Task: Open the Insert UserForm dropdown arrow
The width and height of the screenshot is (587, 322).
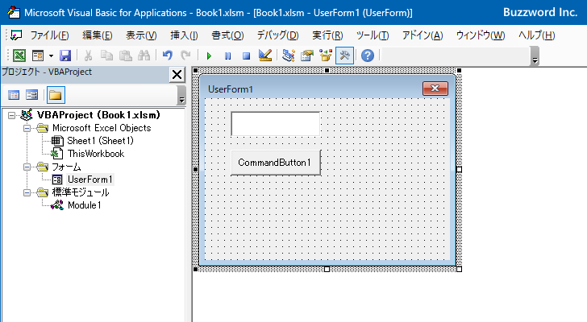Action: coord(51,56)
